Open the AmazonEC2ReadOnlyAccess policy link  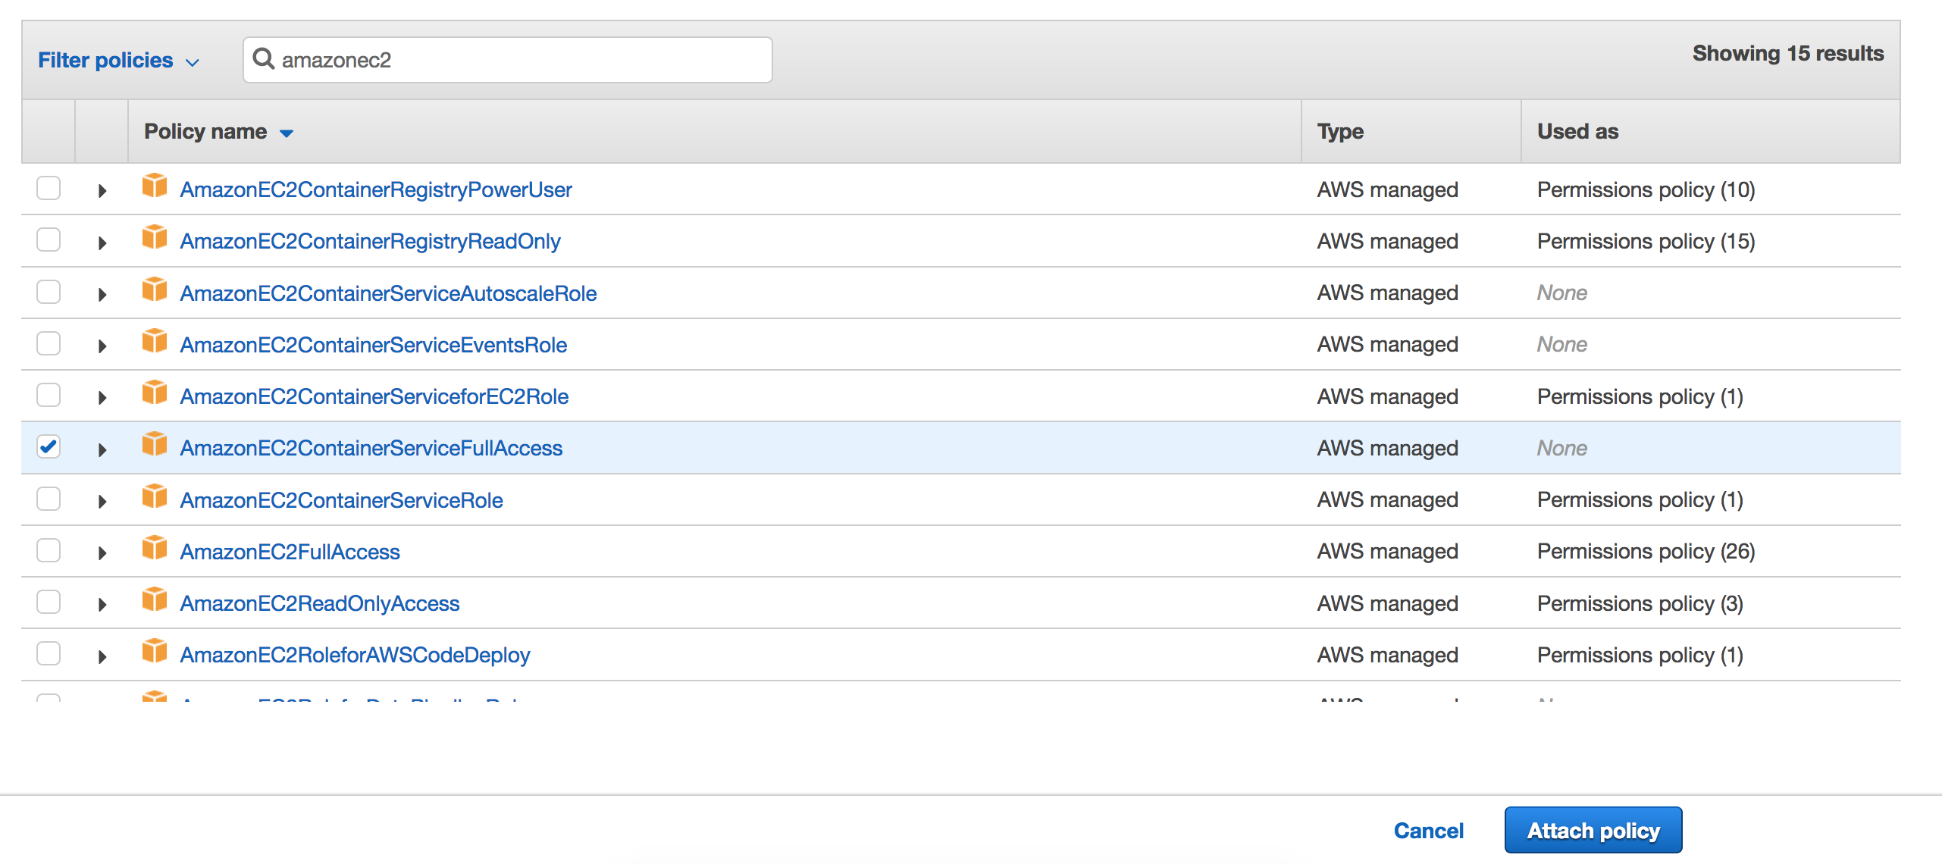click(x=319, y=603)
